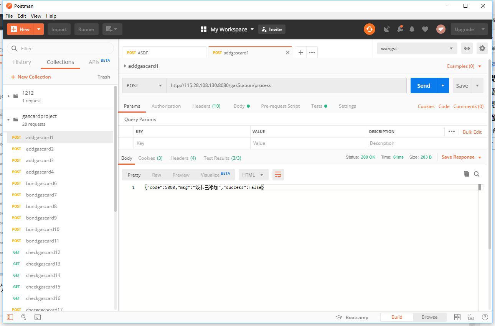Open the Cookies link
495x326 pixels.
pos(426,106)
